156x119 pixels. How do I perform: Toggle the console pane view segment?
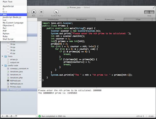152,12
